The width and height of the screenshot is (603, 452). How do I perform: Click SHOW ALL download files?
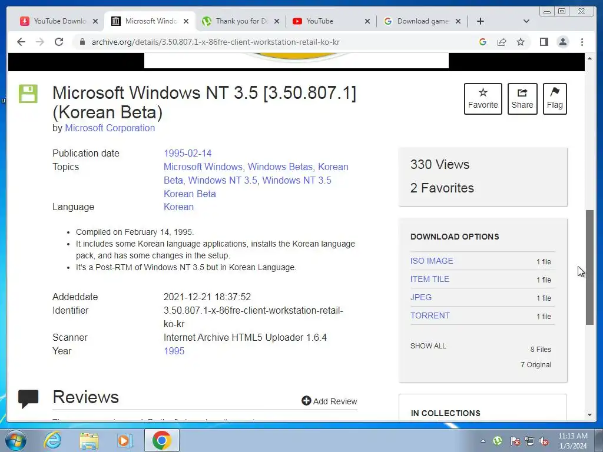428,346
